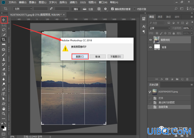Hide the 裁剪预览 layer

click(x=151, y=40)
